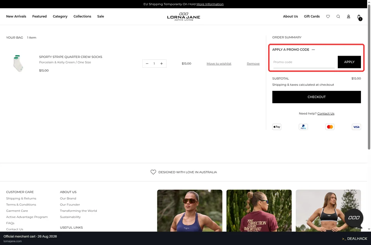
Task: Open the navy sports bra photo
Action: click(189, 211)
